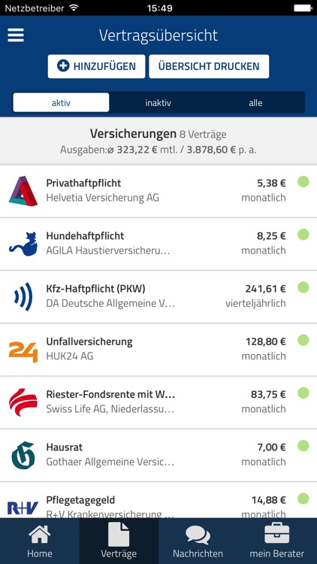This screenshot has height=564, width=317.
Task: Open the Nachrichten tab
Action: pos(198,541)
